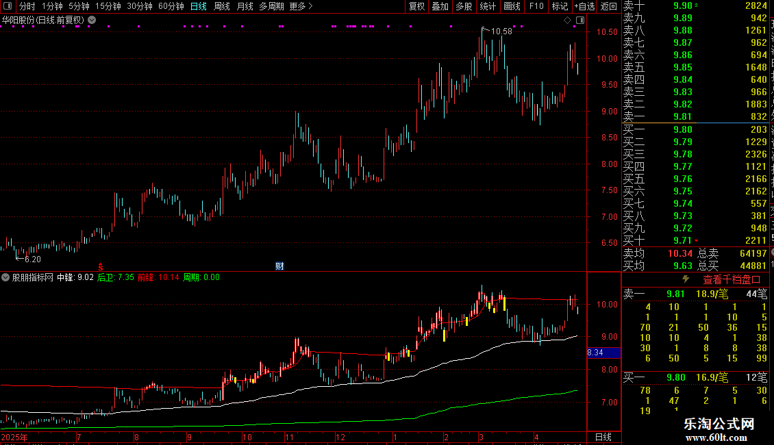This screenshot has width=774, height=445.
Task: Click the 多股 multi-stock button
Action: coord(464,6)
